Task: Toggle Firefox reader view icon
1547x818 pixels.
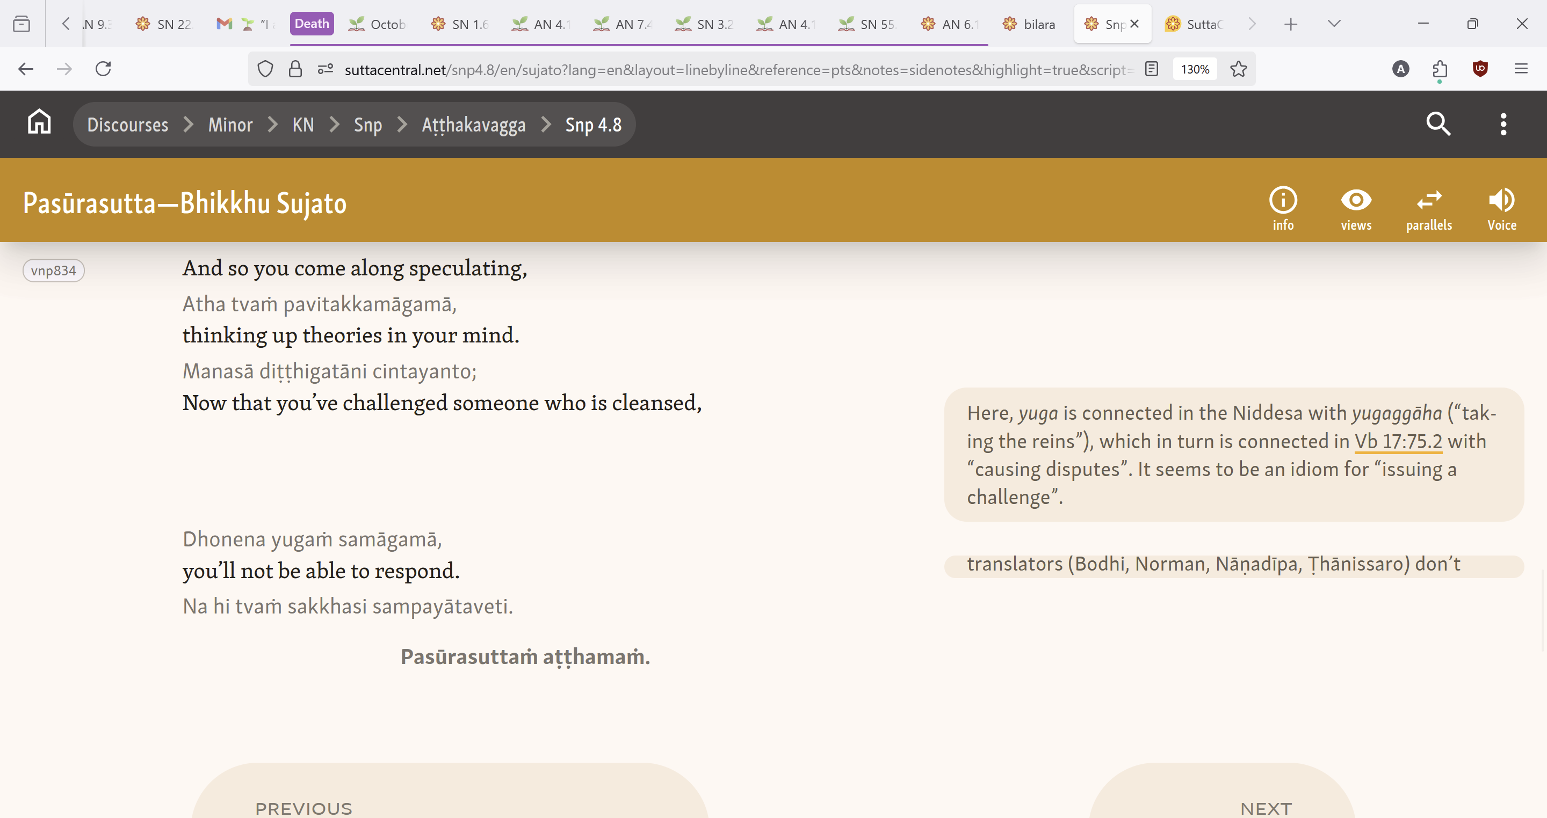Action: [1151, 69]
